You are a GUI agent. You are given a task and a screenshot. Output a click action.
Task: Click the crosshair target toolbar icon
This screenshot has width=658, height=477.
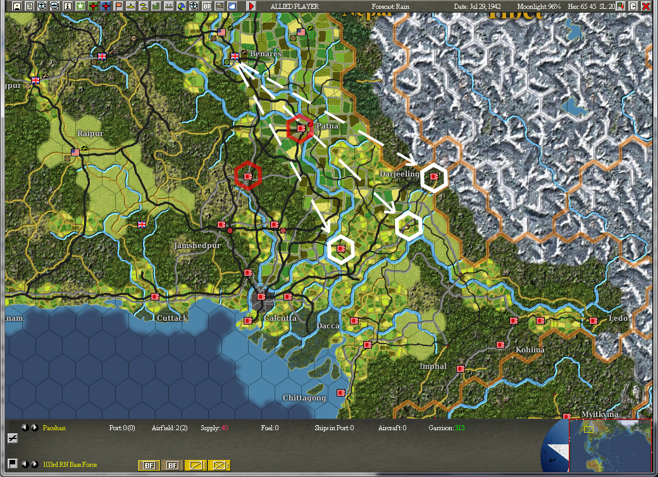194,6
